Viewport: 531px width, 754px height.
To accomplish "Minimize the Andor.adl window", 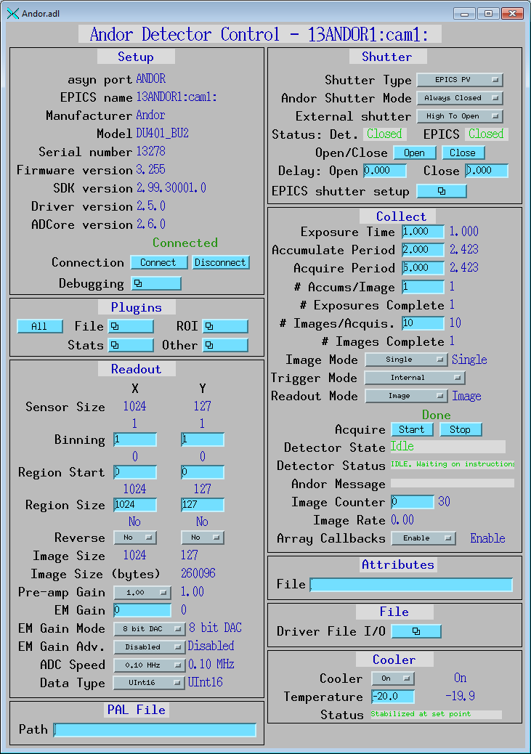I will pos(464,14).
